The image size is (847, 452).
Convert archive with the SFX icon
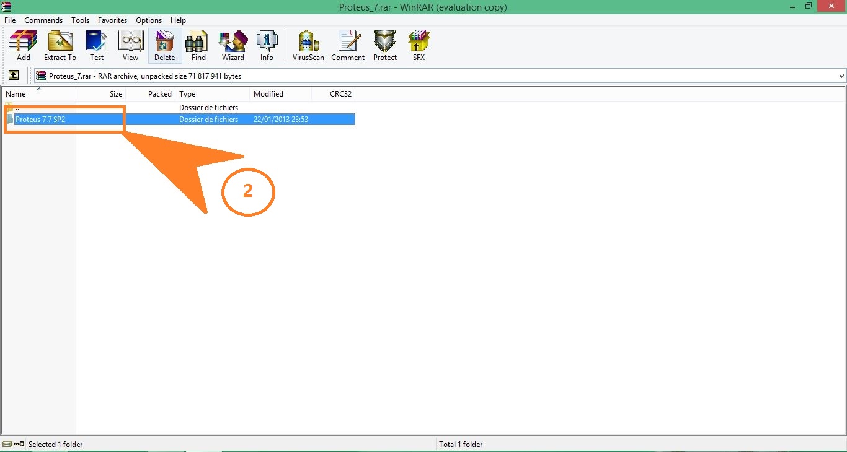[x=419, y=45]
